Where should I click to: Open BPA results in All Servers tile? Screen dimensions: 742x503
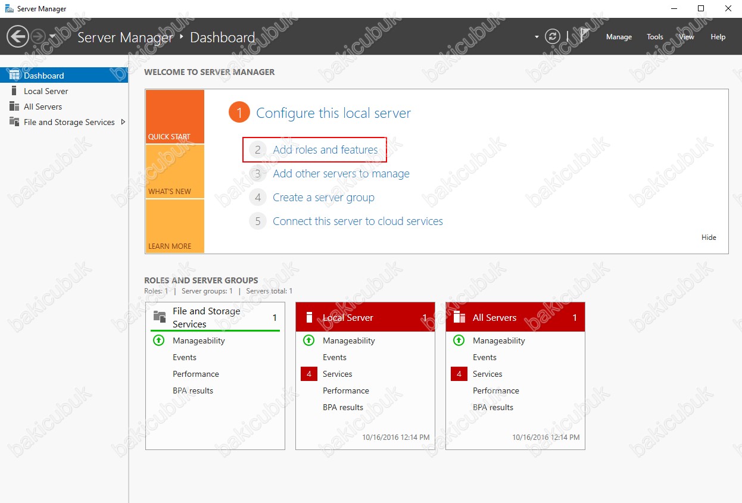coord(493,407)
